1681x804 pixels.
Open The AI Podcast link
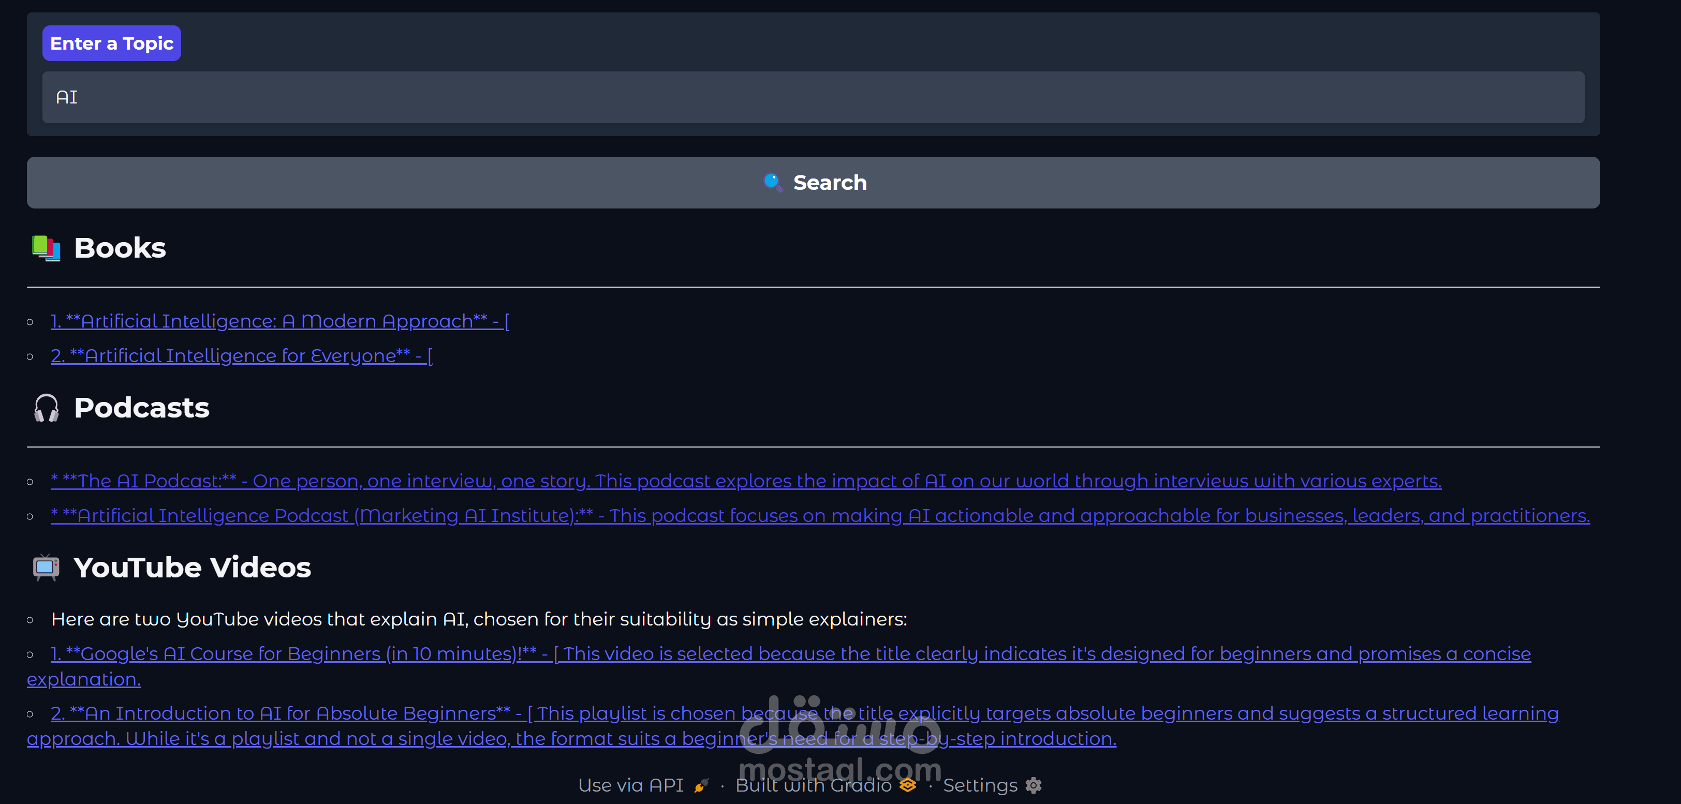[x=746, y=481]
